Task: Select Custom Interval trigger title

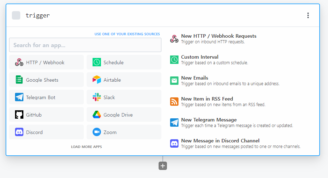Action: coord(200,57)
